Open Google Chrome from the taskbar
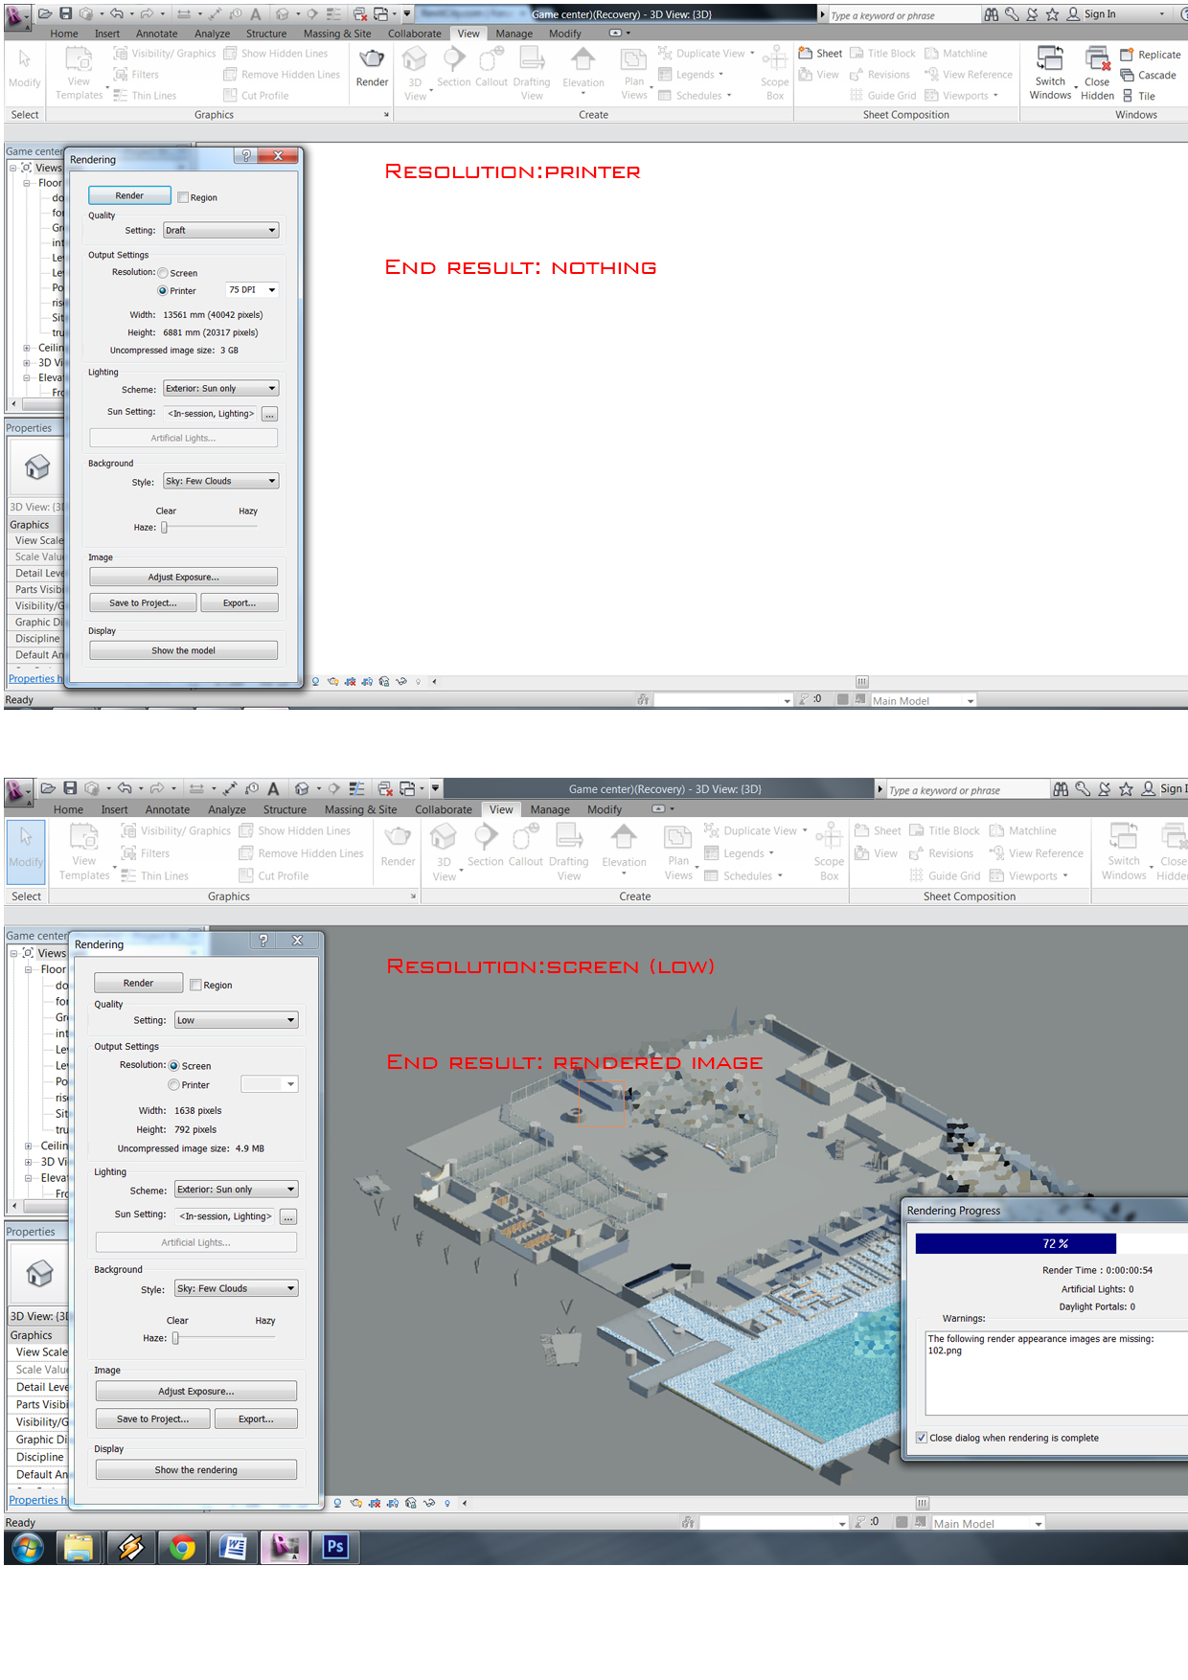The image size is (1188, 1680). point(182,1547)
